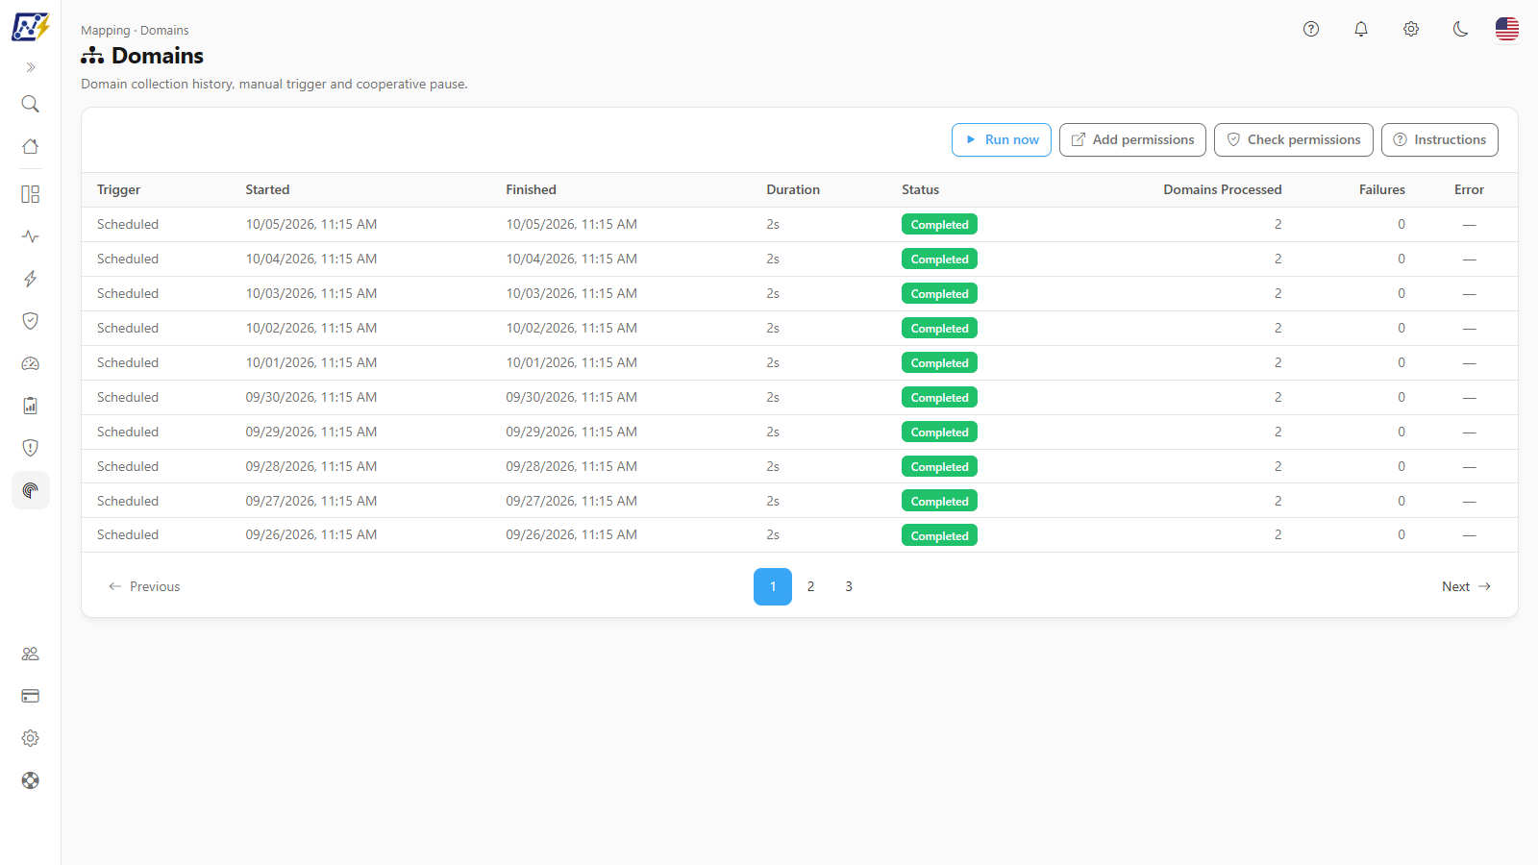Open the activity pulse icon in sidebar
The image size is (1538, 865).
pyautogui.click(x=31, y=236)
